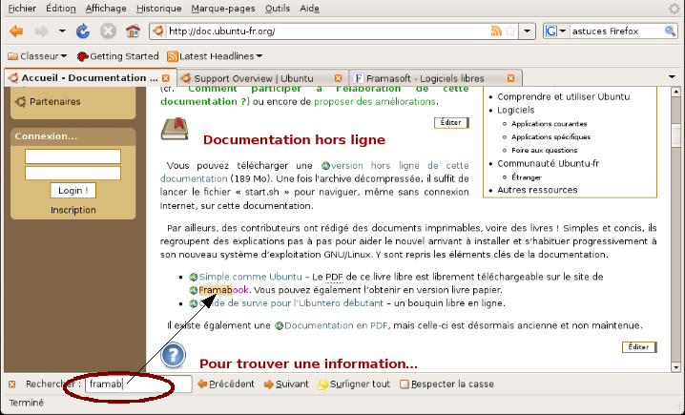Click the Éditer button beside Documentation hors ligne

(x=451, y=122)
